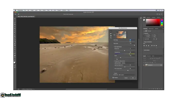Select the Spot Healing Brush tool
This screenshot has height=98, width=175.
point(15,32)
